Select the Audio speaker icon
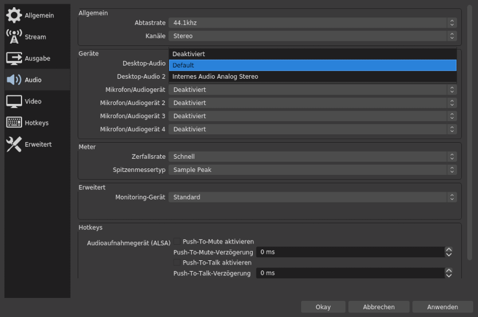 14,80
